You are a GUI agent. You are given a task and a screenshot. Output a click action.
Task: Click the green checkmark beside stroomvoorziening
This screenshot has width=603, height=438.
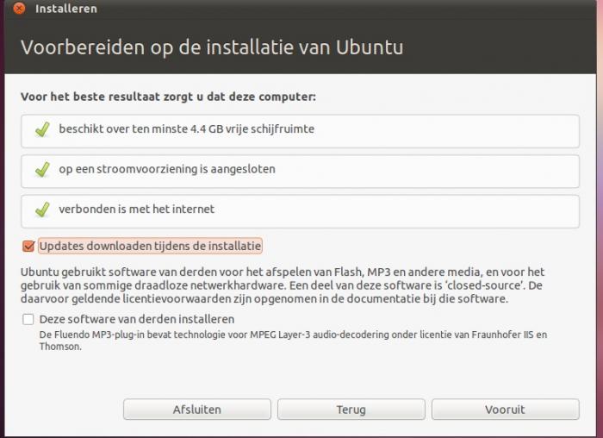pyautogui.click(x=42, y=170)
